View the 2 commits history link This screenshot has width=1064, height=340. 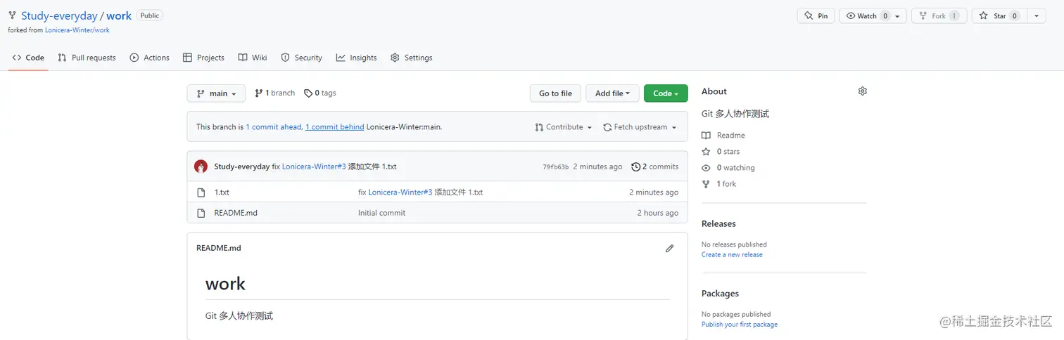[655, 166]
